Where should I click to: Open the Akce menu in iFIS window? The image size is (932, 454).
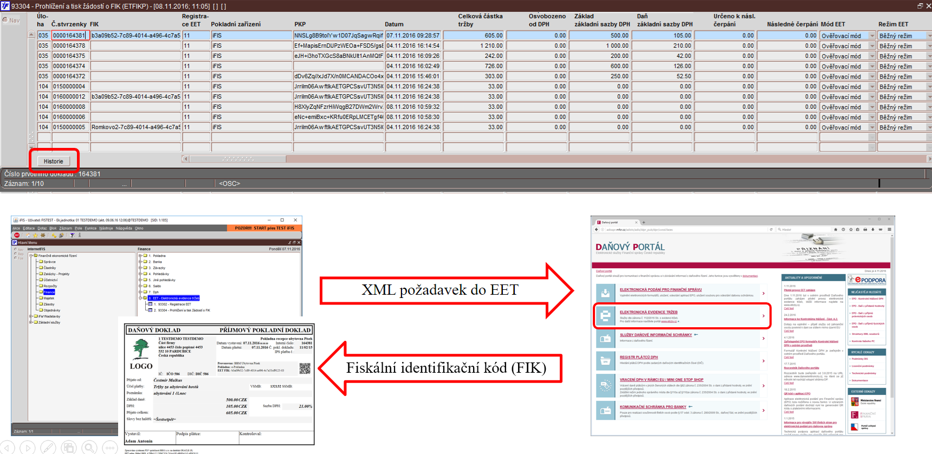[16, 228]
